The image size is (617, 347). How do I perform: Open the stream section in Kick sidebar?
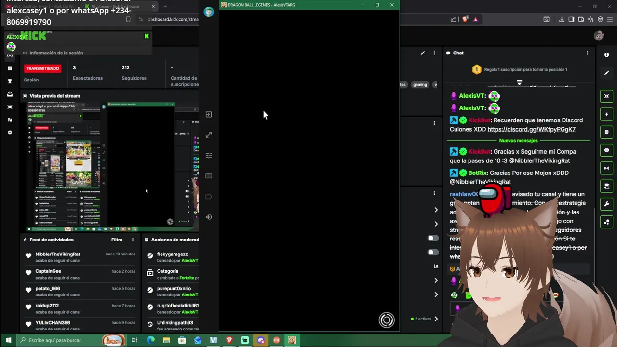(x=10, y=55)
